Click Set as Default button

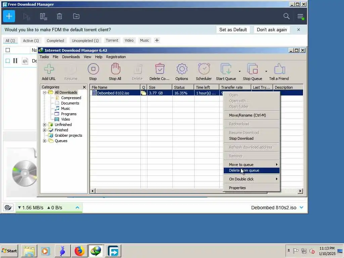coord(233,30)
